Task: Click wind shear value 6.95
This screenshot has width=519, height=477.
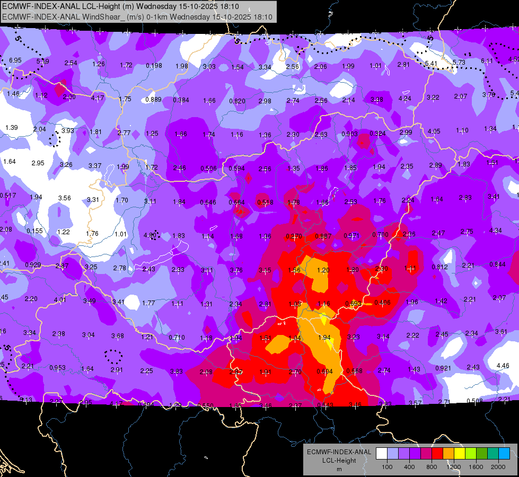Action: [x=15, y=60]
